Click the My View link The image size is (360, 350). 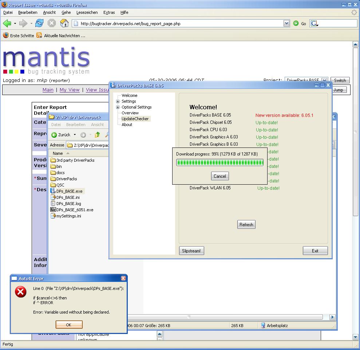coord(70,90)
